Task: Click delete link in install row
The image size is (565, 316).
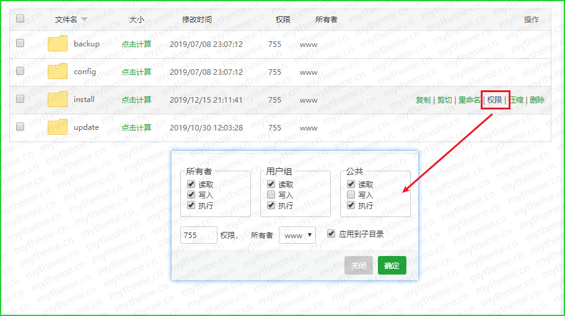Action: pyautogui.click(x=537, y=100)
